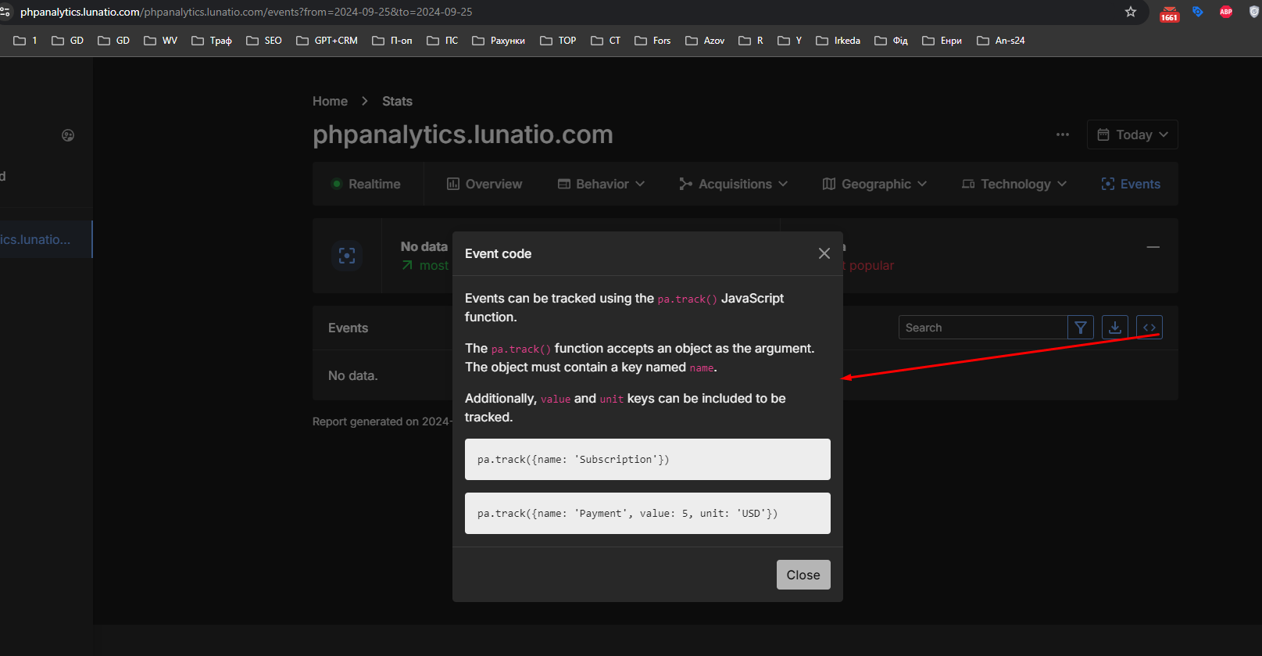Bookmark page with the star icon
1262x656 pixels.
pyautogui.click(x=1130, y=12)
